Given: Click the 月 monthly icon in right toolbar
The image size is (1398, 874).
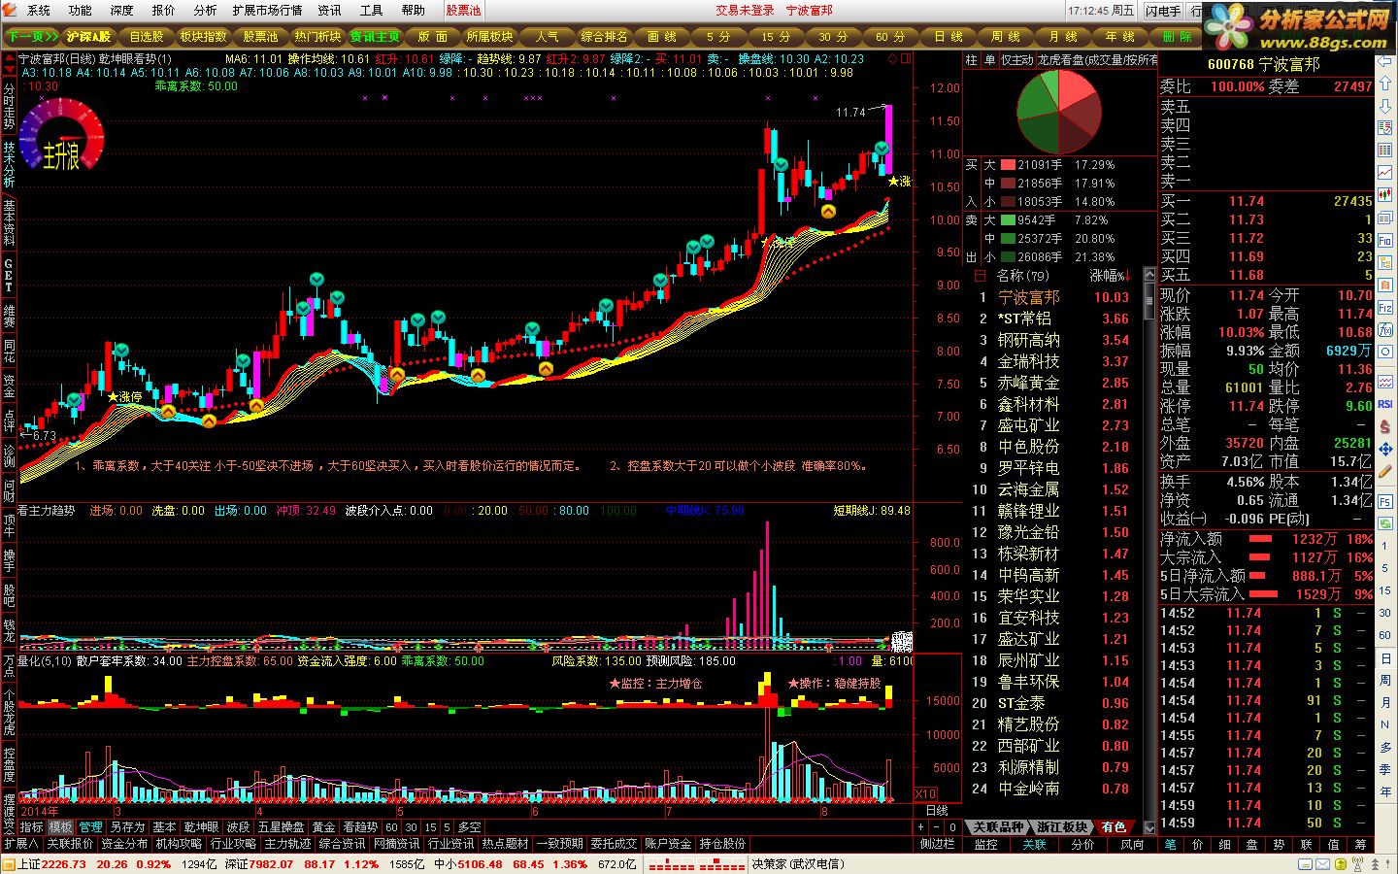Looking at the screenshot, I should coord(1385,702).
